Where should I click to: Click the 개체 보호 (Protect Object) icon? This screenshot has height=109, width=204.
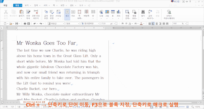[134, 12]
